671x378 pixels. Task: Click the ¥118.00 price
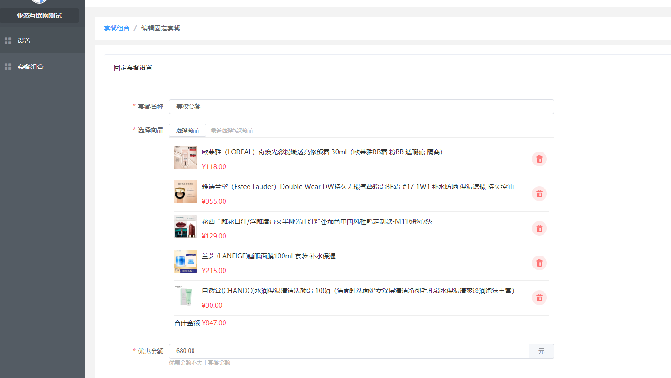click(x=214, y=167)
